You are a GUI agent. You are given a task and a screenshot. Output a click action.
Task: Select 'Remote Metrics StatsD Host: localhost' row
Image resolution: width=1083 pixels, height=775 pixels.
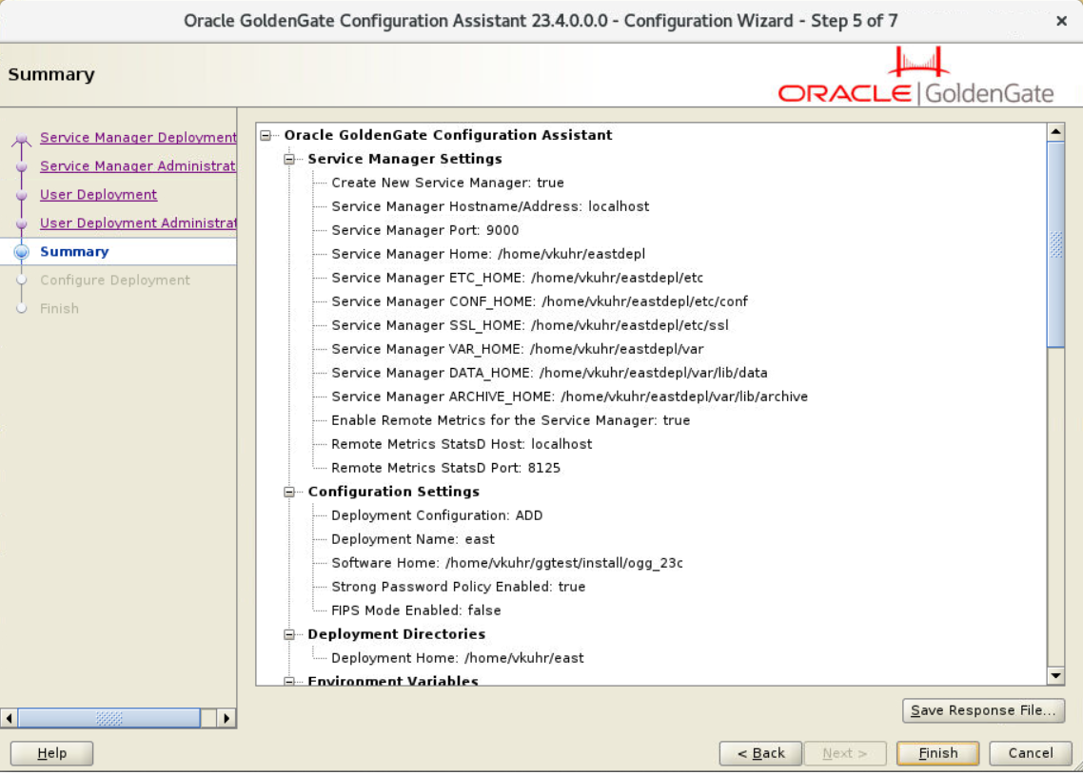462,444
